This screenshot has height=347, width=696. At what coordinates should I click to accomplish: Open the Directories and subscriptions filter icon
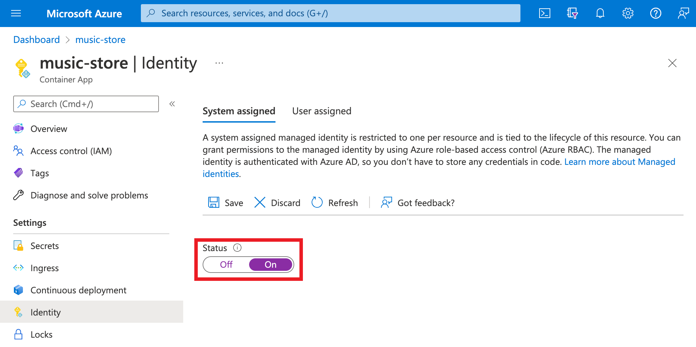click(572, 13)
